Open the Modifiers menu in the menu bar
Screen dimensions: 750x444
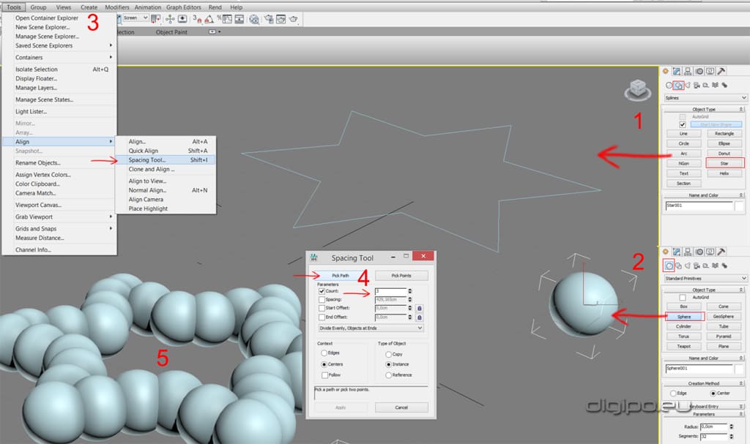click(x=117, y=7)
